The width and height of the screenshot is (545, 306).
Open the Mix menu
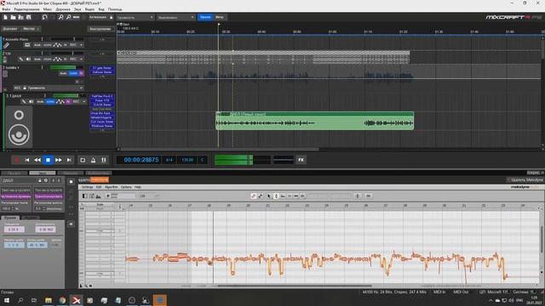[x=48, y=9]
